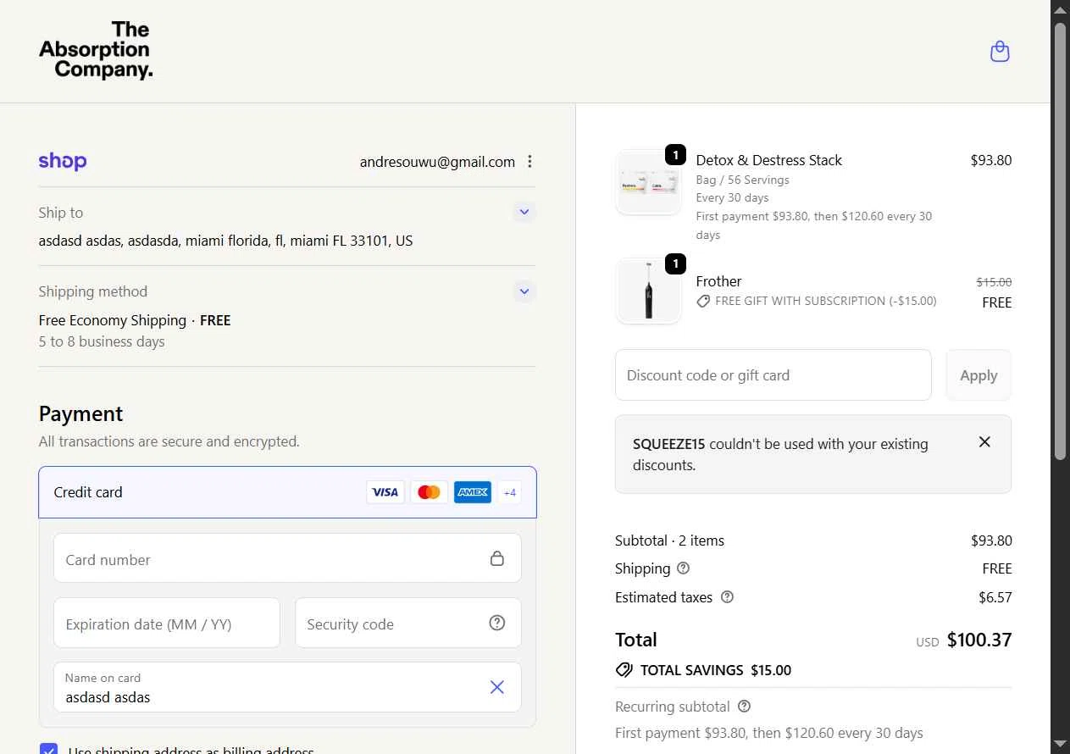This screenshot has width=1070, height=754.
Task: Click the Total savings tag icon
Action: [624, 670]
